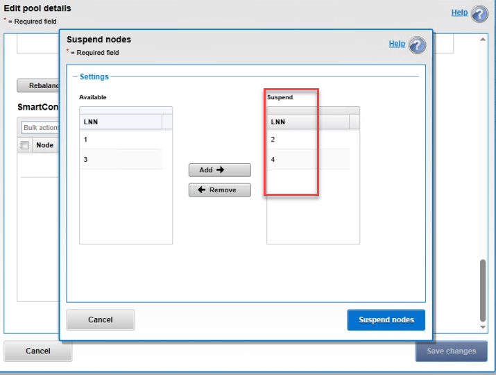The height and width of the screenshot is (375, 496).
Task: Select node 2 in the Suspend list
Action: (308, 140)
